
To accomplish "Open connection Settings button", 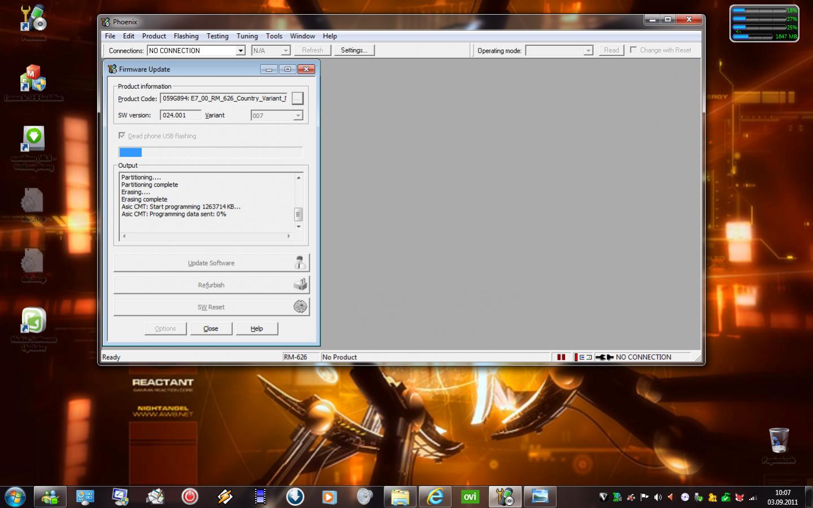I will [354, 50].
